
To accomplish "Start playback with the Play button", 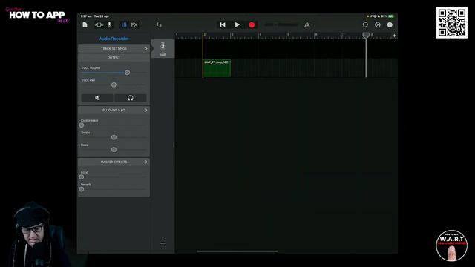I will click(237, 24).
